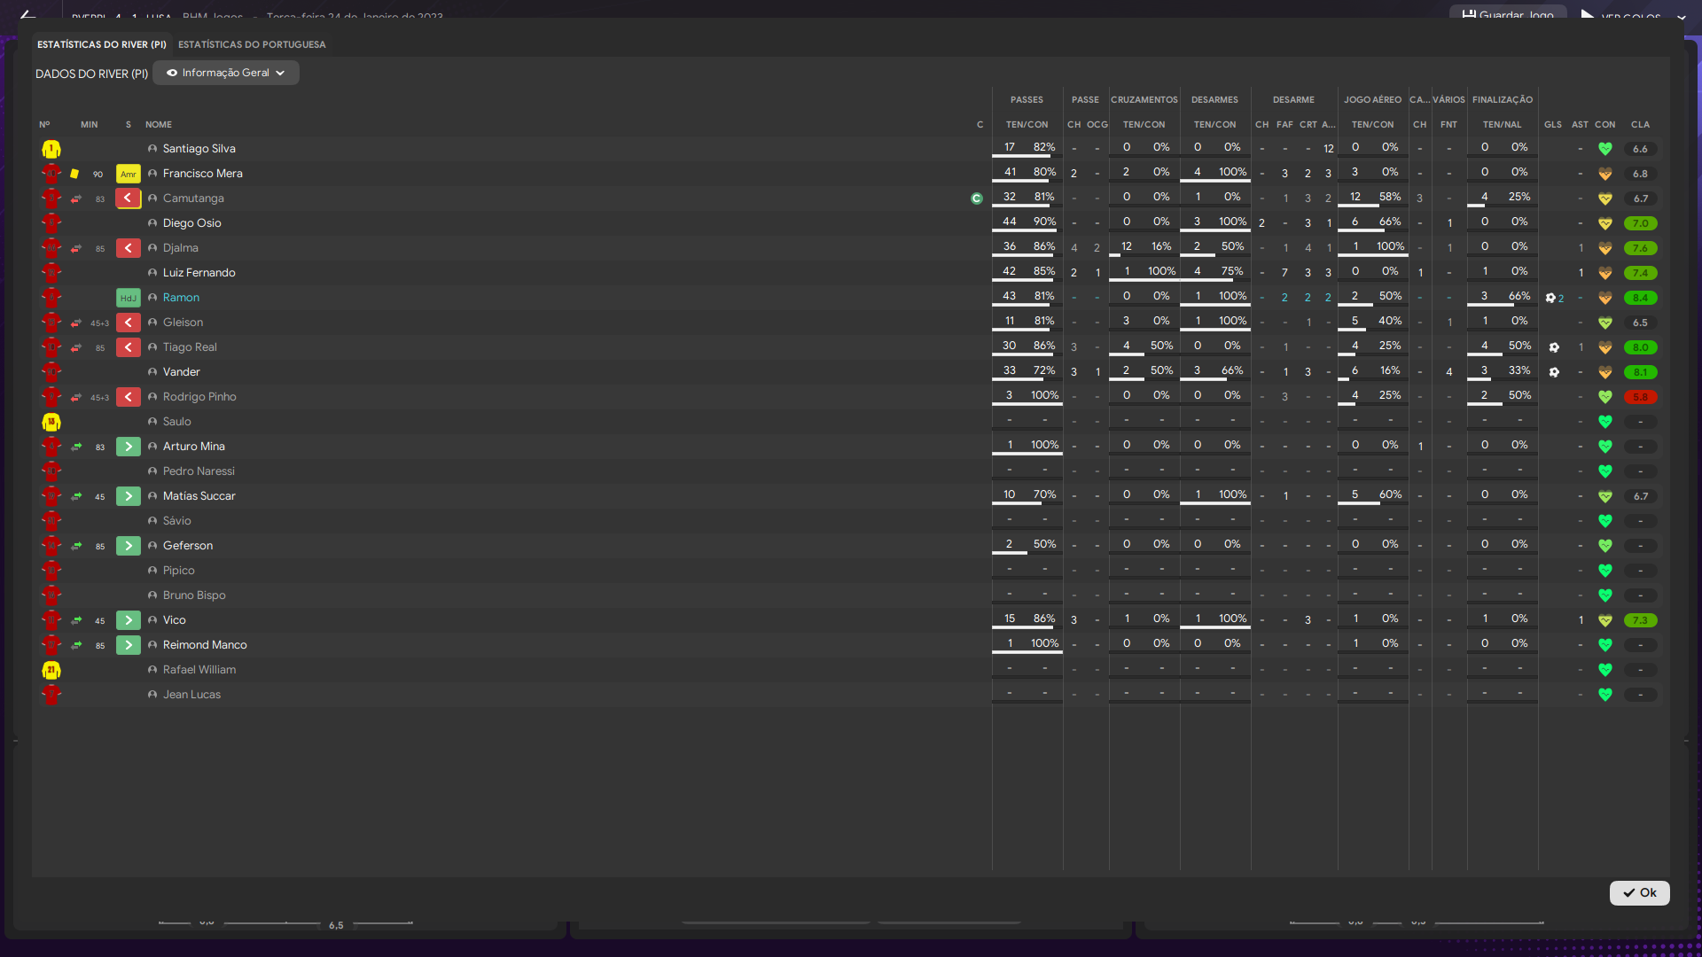The width and height of the screenshot is (1702, 957).
Task: Click Santiago Silva's green condition heart
Action: pos(1605,149)
